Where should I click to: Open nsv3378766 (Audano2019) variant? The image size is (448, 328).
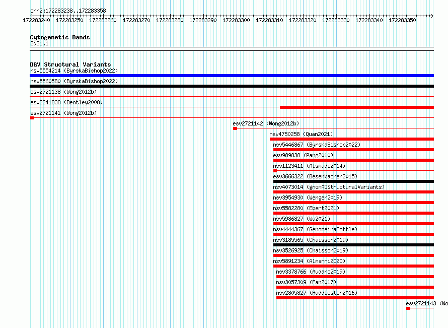[x=311, y=272]
